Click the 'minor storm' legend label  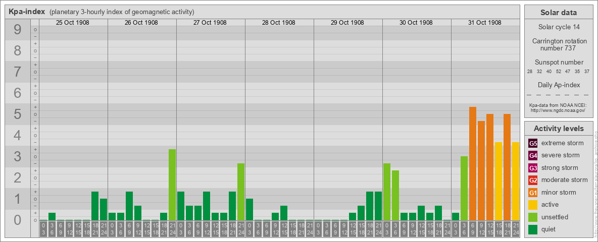pos(559,193)
